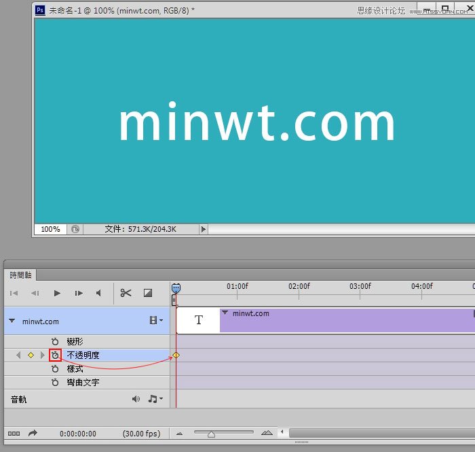475x452 pixels.
Task: Select the 不透明度 property row
Action: pos(87,355)
